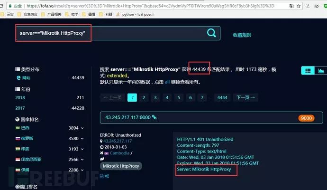
Task: Click the magnifier search icon
Action: coord(211,33)
